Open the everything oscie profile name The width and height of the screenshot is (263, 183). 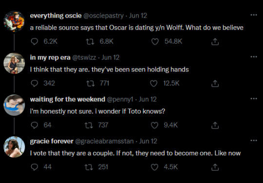56,16
